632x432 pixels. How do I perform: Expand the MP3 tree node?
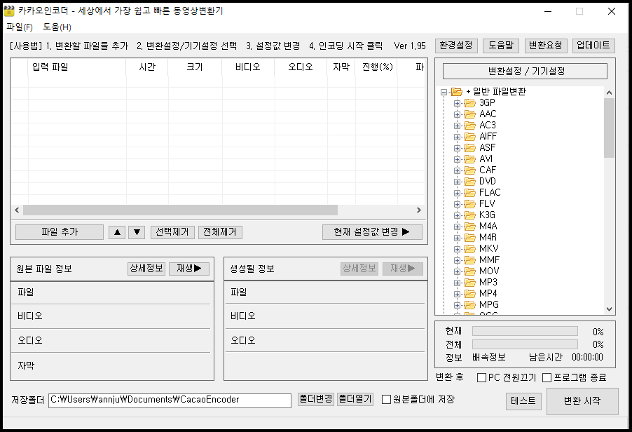(x=457, y=283)
